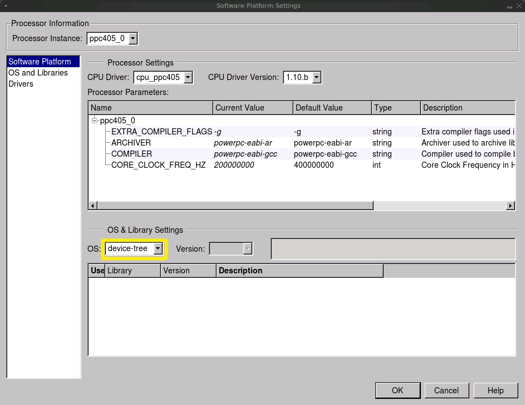The image size is (525, 405).
Task: Minimize the Software Platform Settings window
Action: [509, 7]
